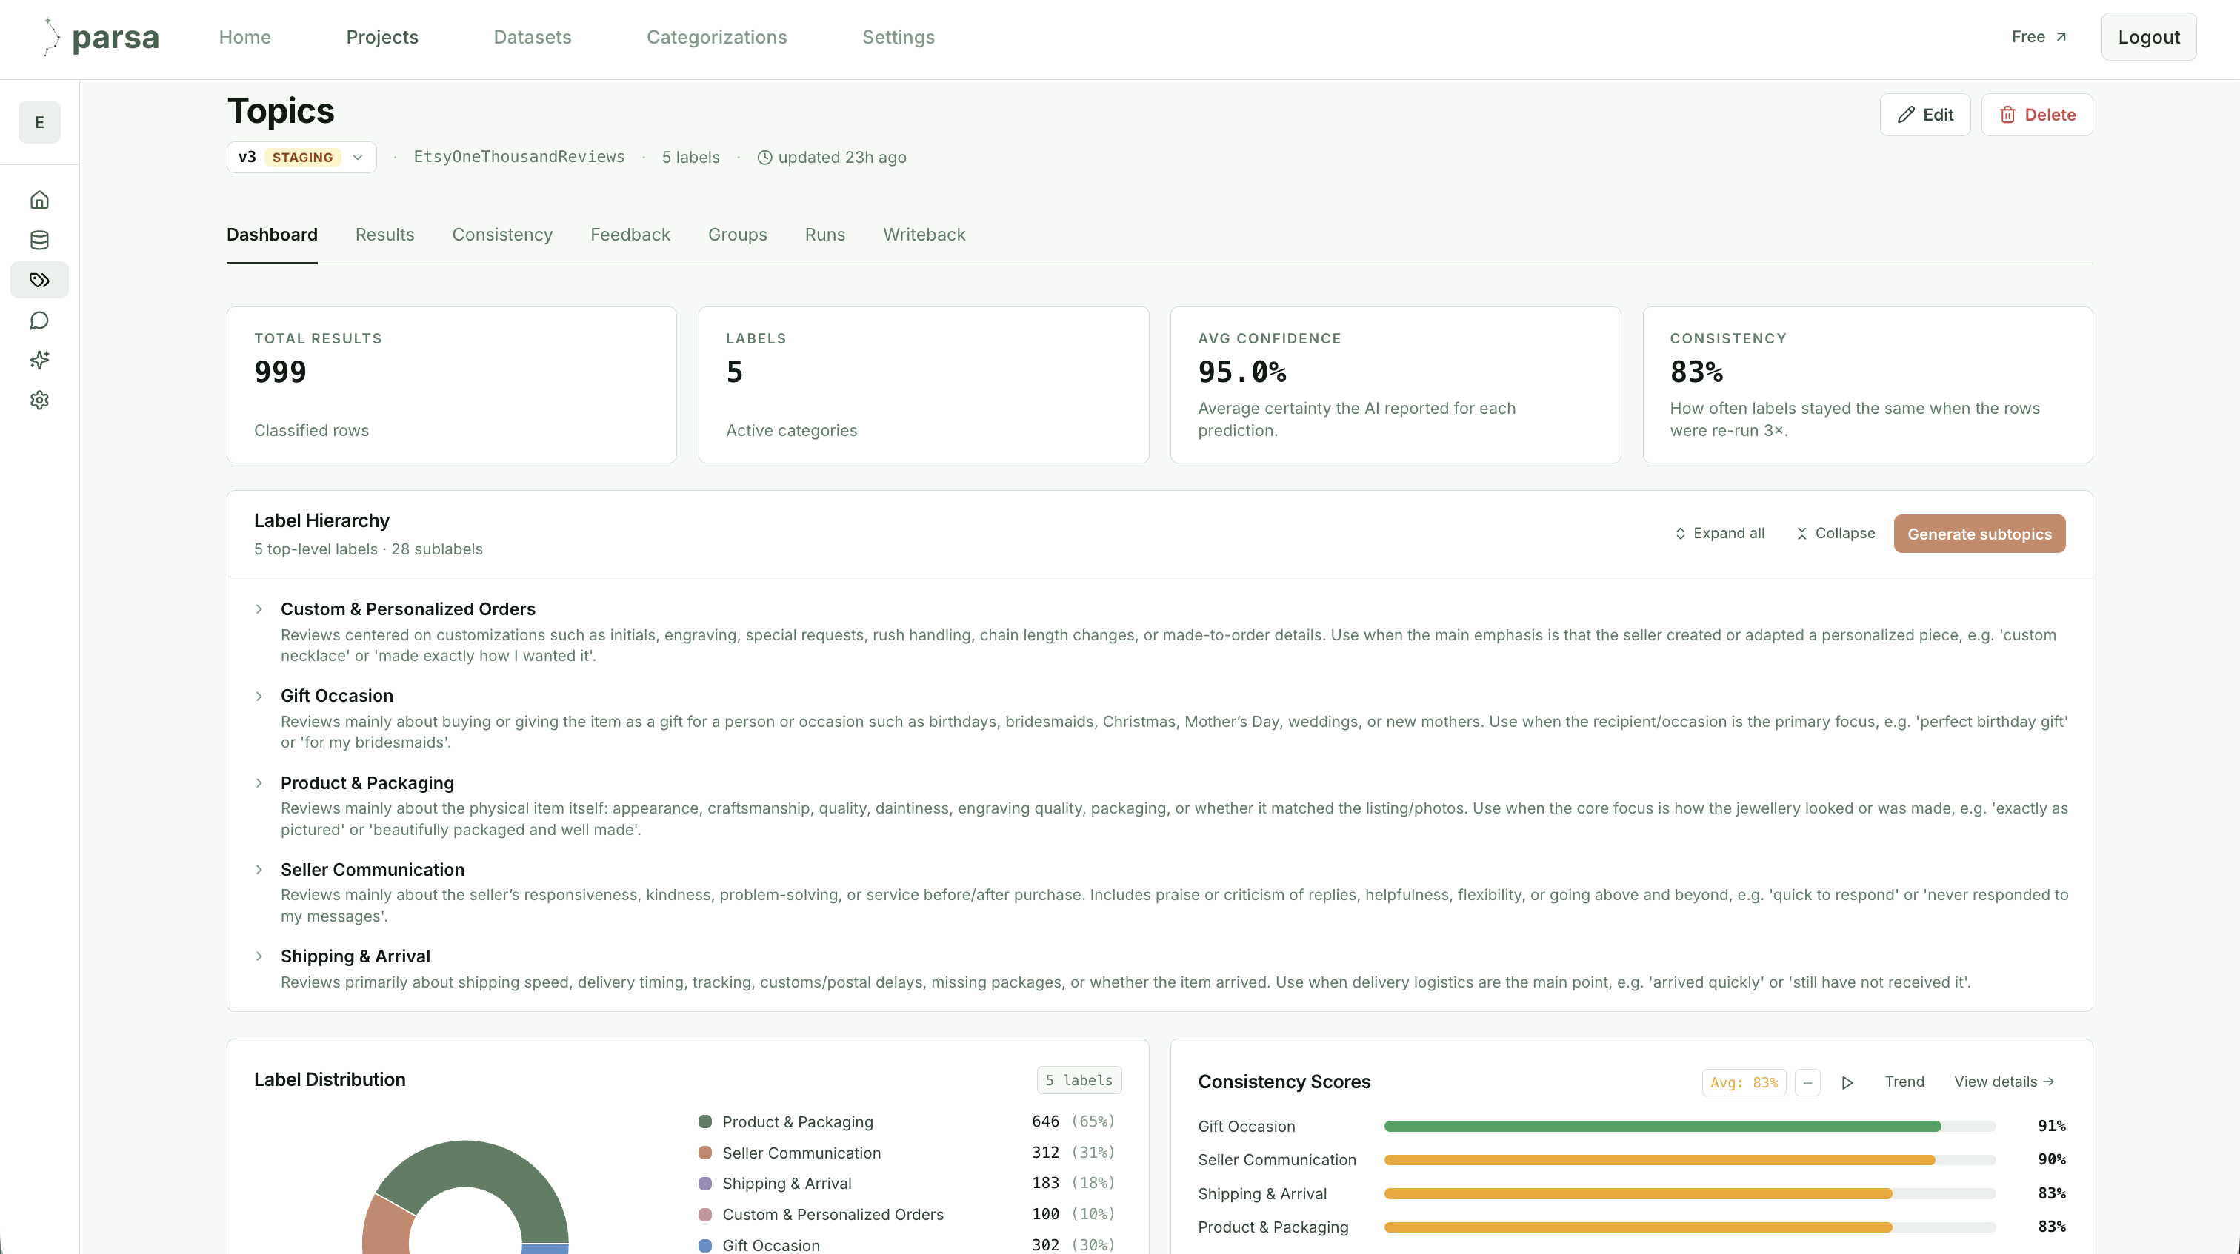The height and width of the screenshot is (1254, 2240).
Task: Expand the Seller Communication label
Action: tap(259, 870)
